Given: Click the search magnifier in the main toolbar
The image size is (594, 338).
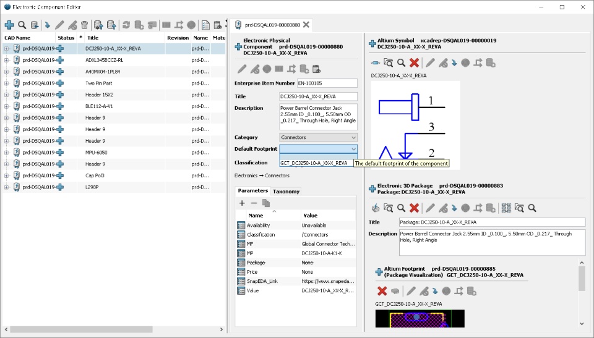Looking at the screenshot, I should coord(22,25).
